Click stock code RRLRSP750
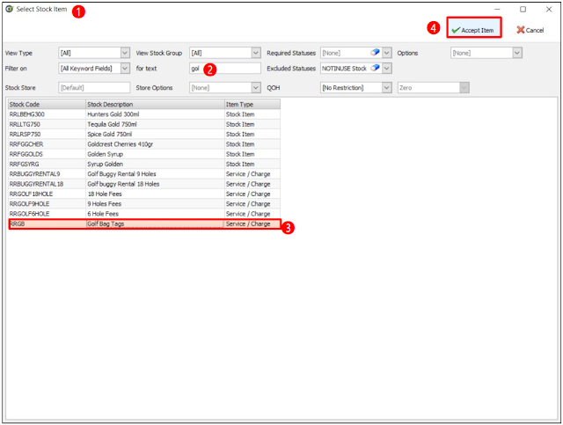The height and width of the screenshot is (425, 563). 26,134
